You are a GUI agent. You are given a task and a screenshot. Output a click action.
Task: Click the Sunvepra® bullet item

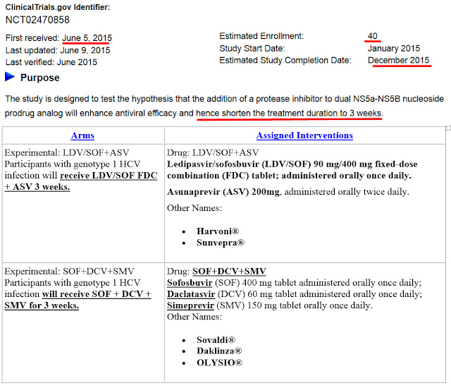221,243
